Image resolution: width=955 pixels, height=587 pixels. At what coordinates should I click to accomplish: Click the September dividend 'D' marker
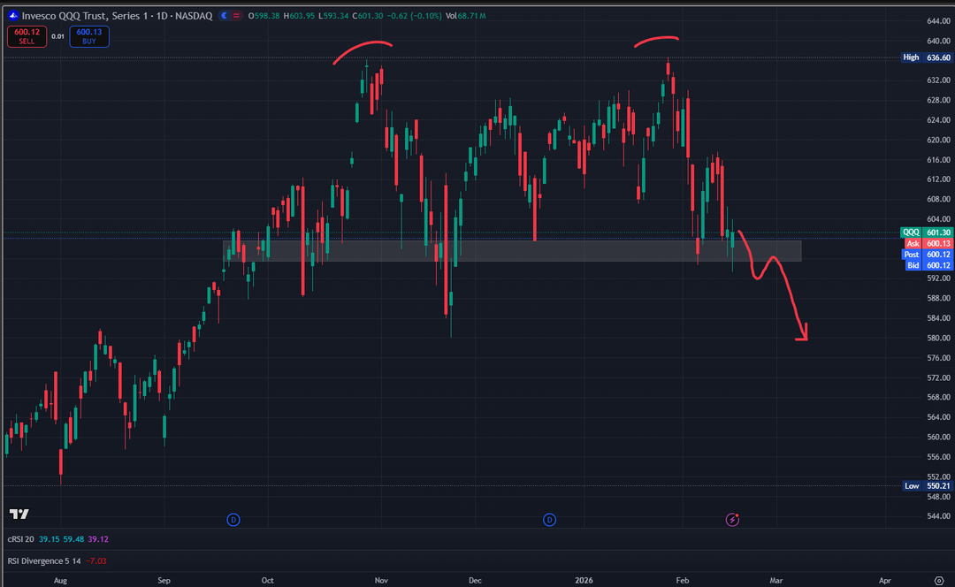tap(233, 519)
